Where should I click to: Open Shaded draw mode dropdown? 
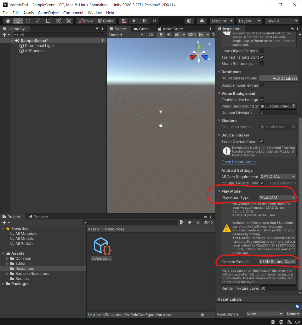coord(126,35)
